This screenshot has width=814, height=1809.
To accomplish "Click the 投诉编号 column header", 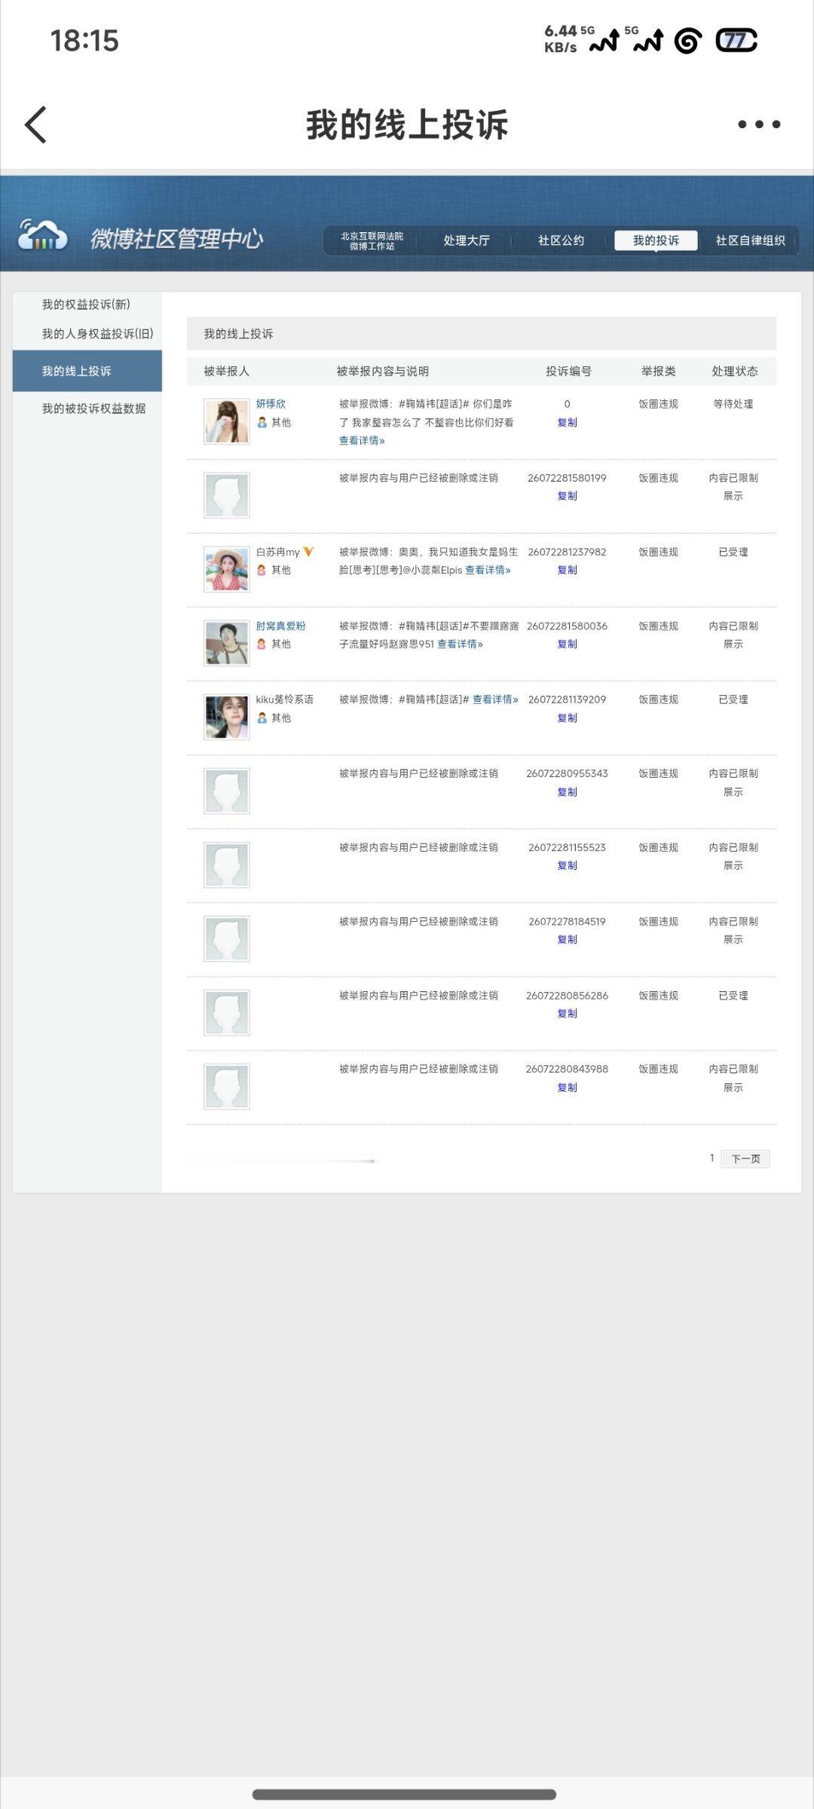I will [x=568, y=371].
